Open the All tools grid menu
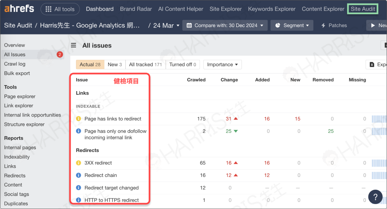387x209 pixels. point(60,9)
